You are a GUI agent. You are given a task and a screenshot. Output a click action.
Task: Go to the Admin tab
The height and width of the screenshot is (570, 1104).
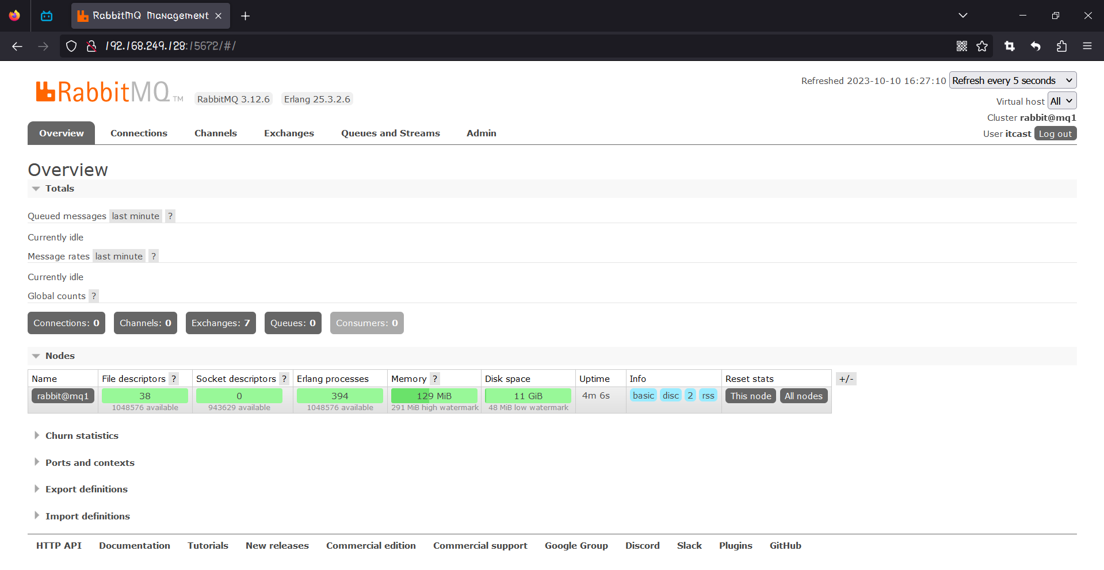click(482, 133)
